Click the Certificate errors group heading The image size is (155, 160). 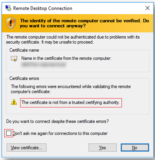tap(24, 78)
